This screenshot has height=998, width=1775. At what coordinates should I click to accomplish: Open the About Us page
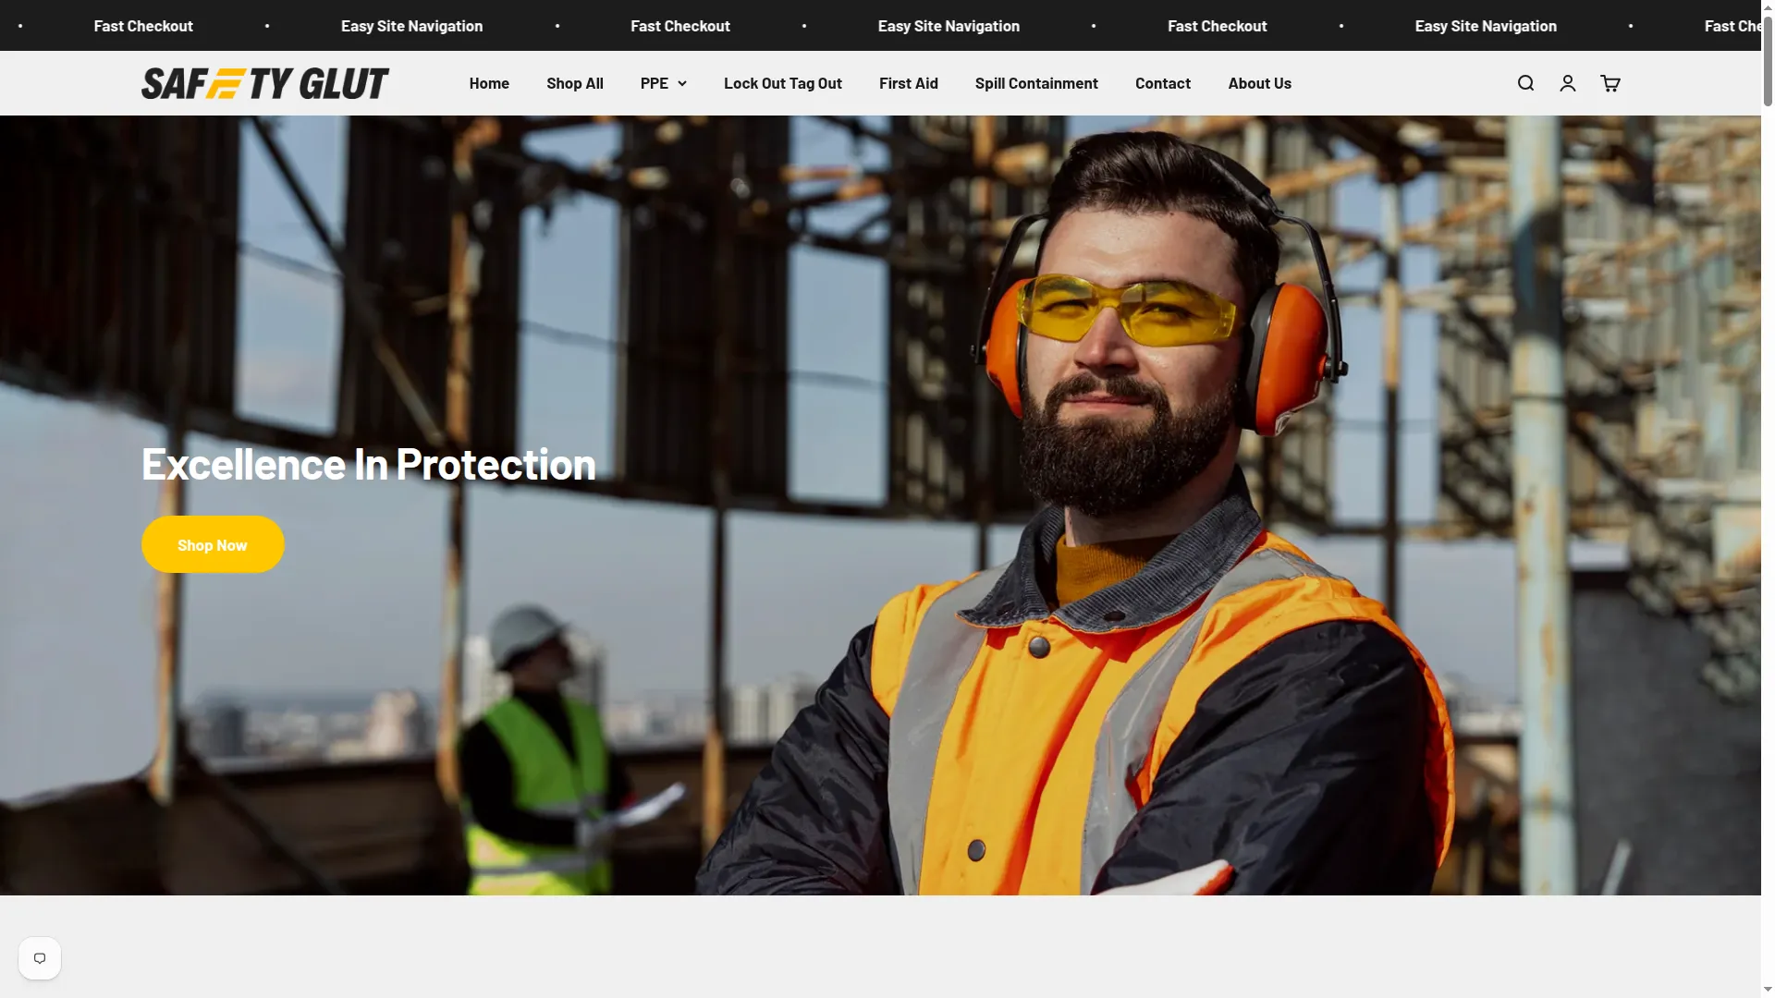1260,83
